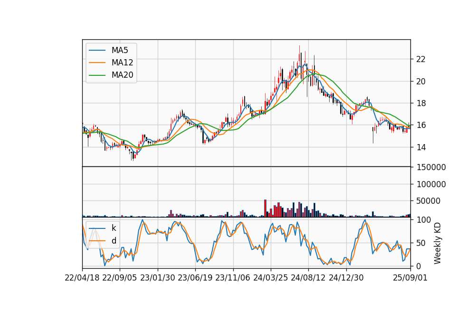
Task: Click the price axis value 14
Action: coord(421,147)
